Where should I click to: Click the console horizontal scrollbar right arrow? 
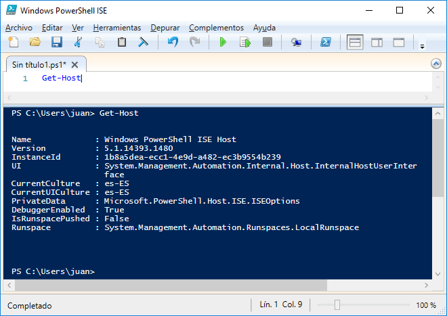pos(426,286)
